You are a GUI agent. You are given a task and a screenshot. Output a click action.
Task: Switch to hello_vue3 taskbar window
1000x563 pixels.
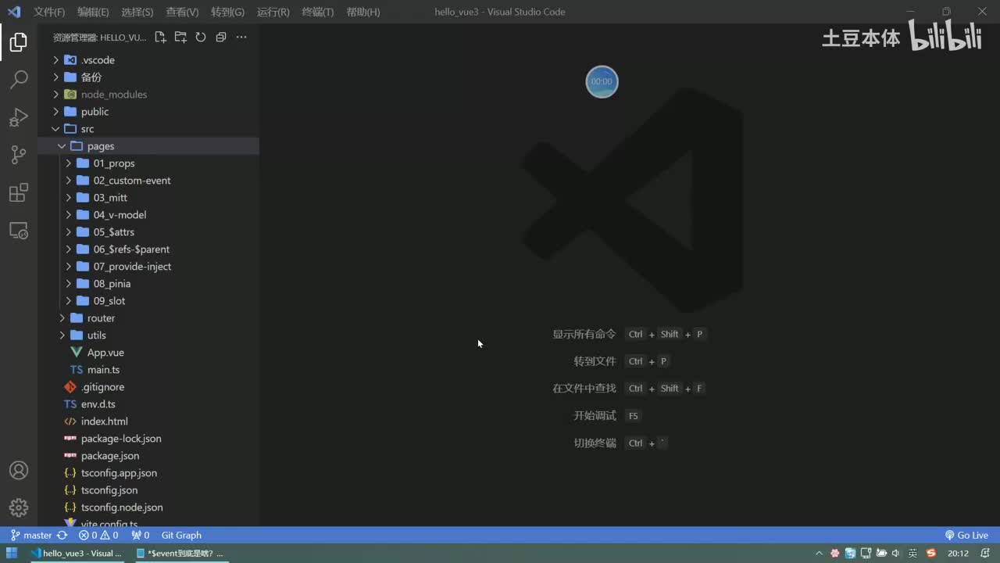click(x=77, y=554)
